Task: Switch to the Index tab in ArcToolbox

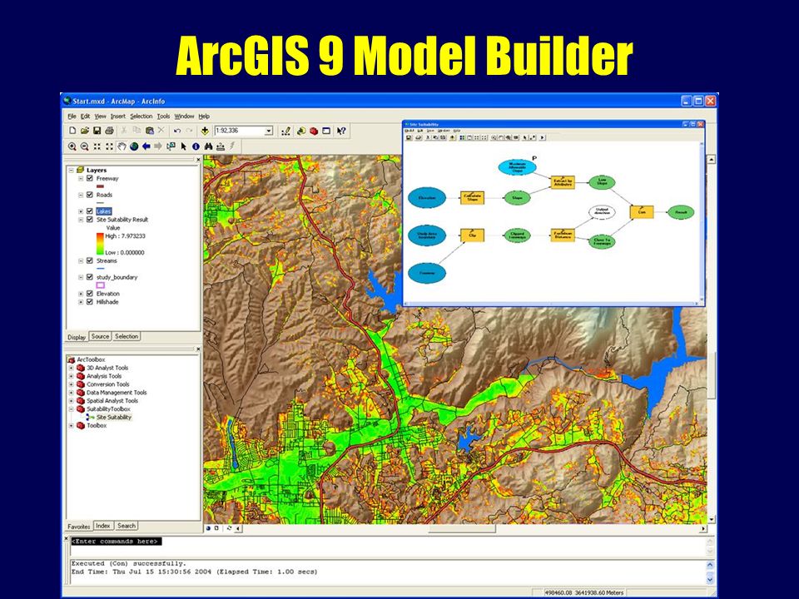Action: pos(103,526)
